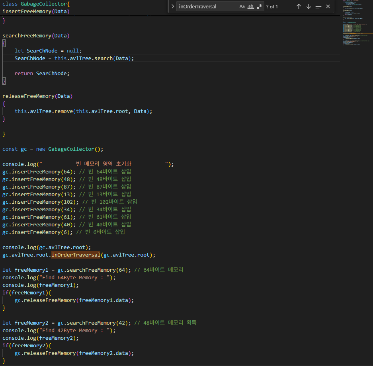This screenshot has width=373, height=366.
Task: Click the 'gc.insertFreeMemory(61);' line
Action: (x=66, y=217)
